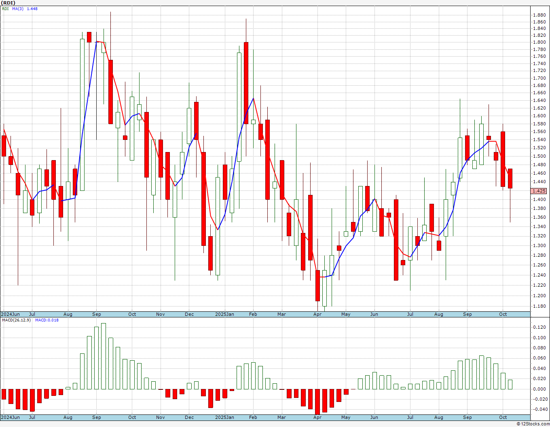This screenshot has height=427, width=550.
Task: Select Dec on the price chart date axis
Action: click(189, 314)
